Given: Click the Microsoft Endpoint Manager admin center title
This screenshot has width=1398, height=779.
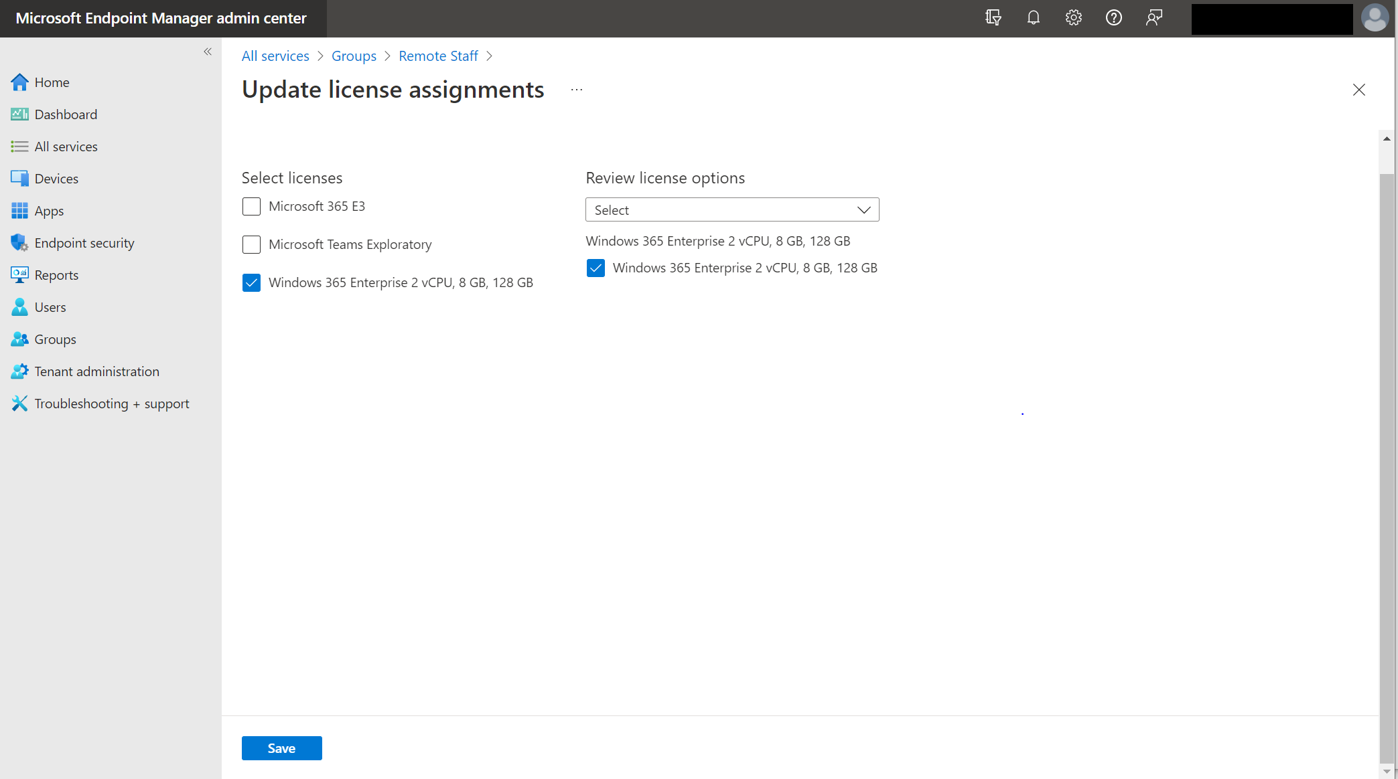Looking at the screenshot, I should 161,18.
